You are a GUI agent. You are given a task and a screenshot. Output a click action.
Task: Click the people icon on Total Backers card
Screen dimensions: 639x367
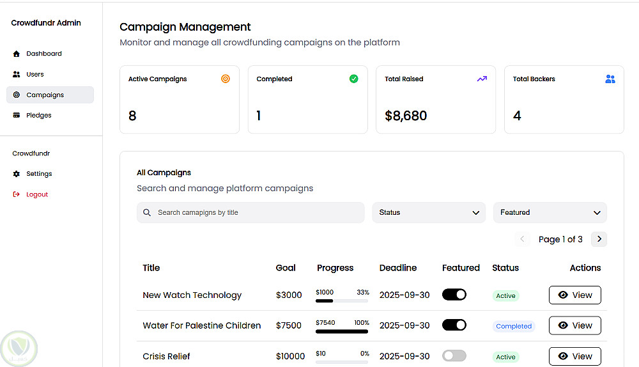[610, 79]
